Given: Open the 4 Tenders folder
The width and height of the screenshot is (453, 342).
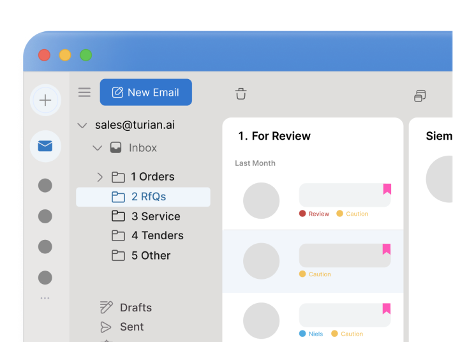Looking at the screenshot, I should click(147, 235).
